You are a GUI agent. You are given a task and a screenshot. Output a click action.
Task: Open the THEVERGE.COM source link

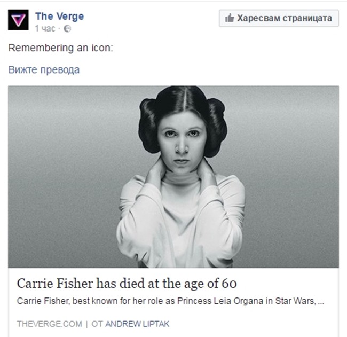(49, 324)
